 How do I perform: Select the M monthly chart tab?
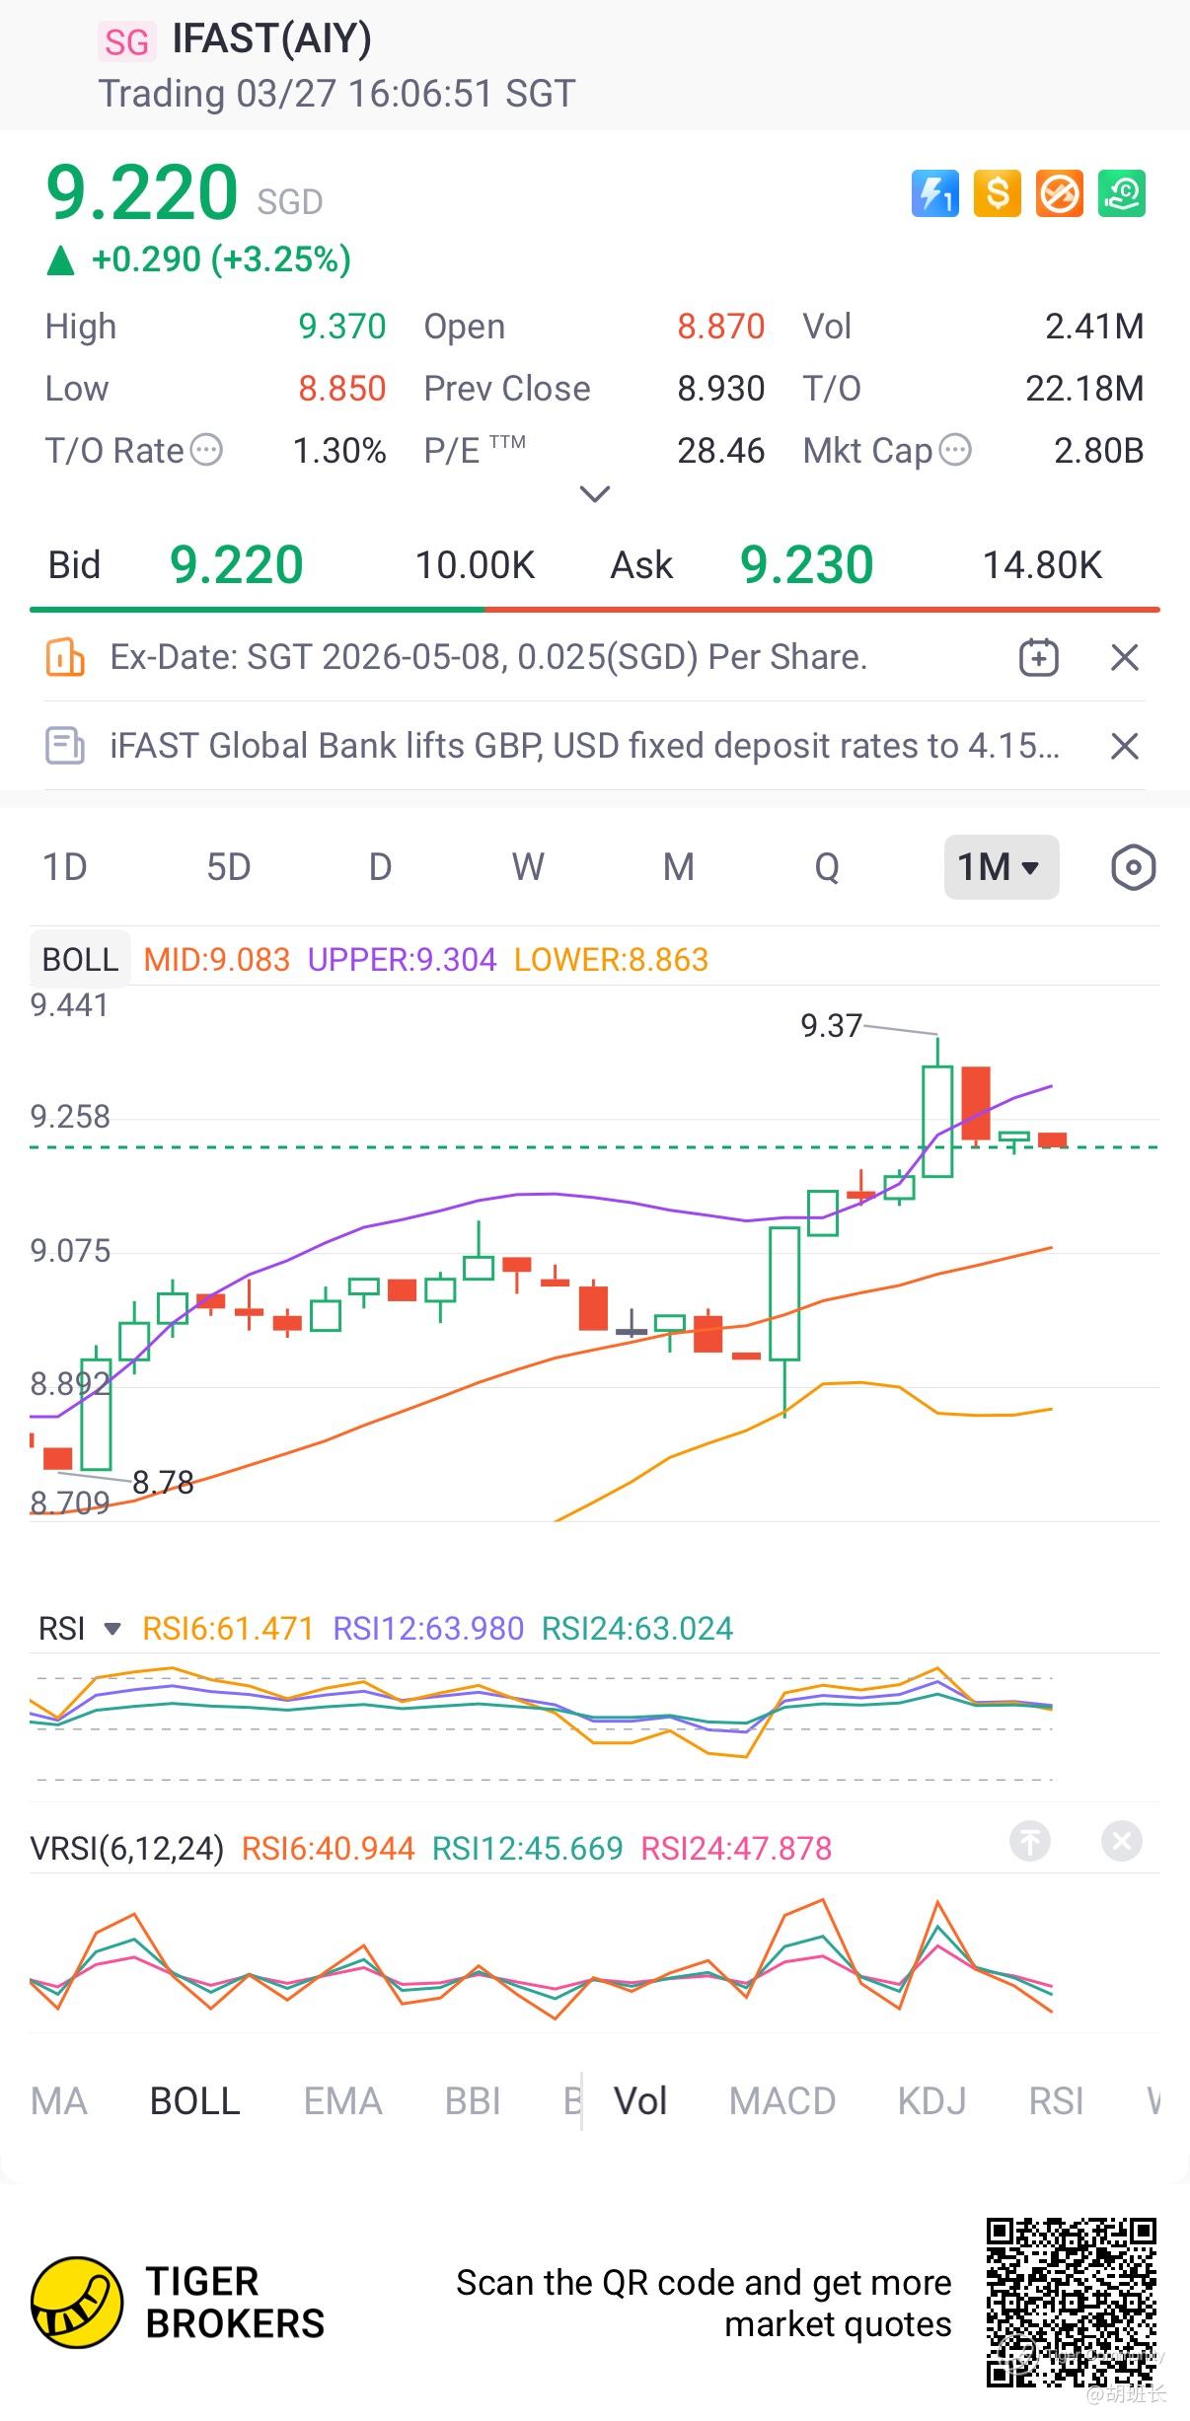[x=678, y=868]
